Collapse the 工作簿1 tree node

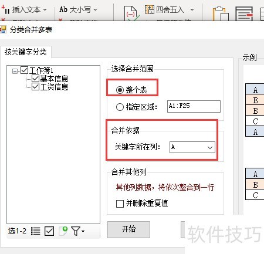click(x=15, y=71)
